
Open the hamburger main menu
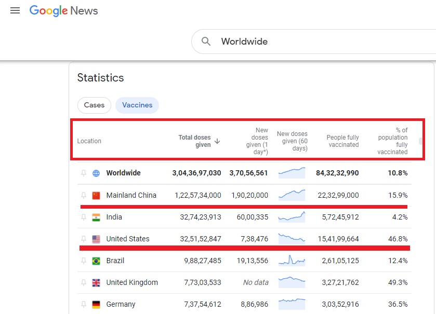(15, 10)
